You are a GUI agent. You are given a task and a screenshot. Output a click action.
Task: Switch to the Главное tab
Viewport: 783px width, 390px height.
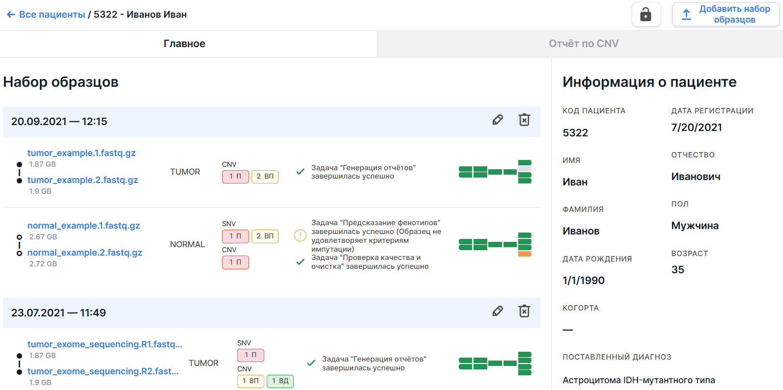coord(184,44)
